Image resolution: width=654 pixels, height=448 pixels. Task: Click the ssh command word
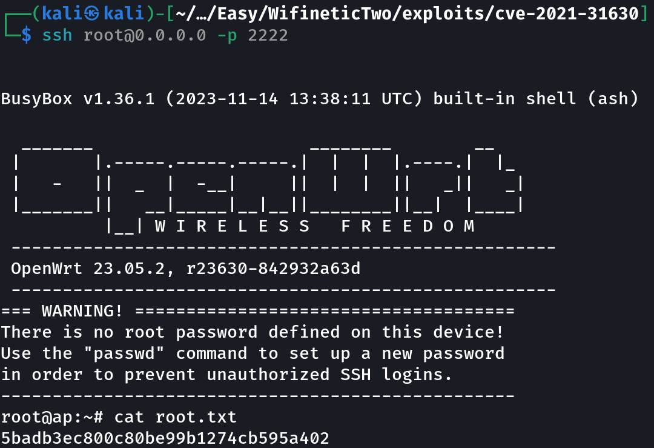coord(57,35)
